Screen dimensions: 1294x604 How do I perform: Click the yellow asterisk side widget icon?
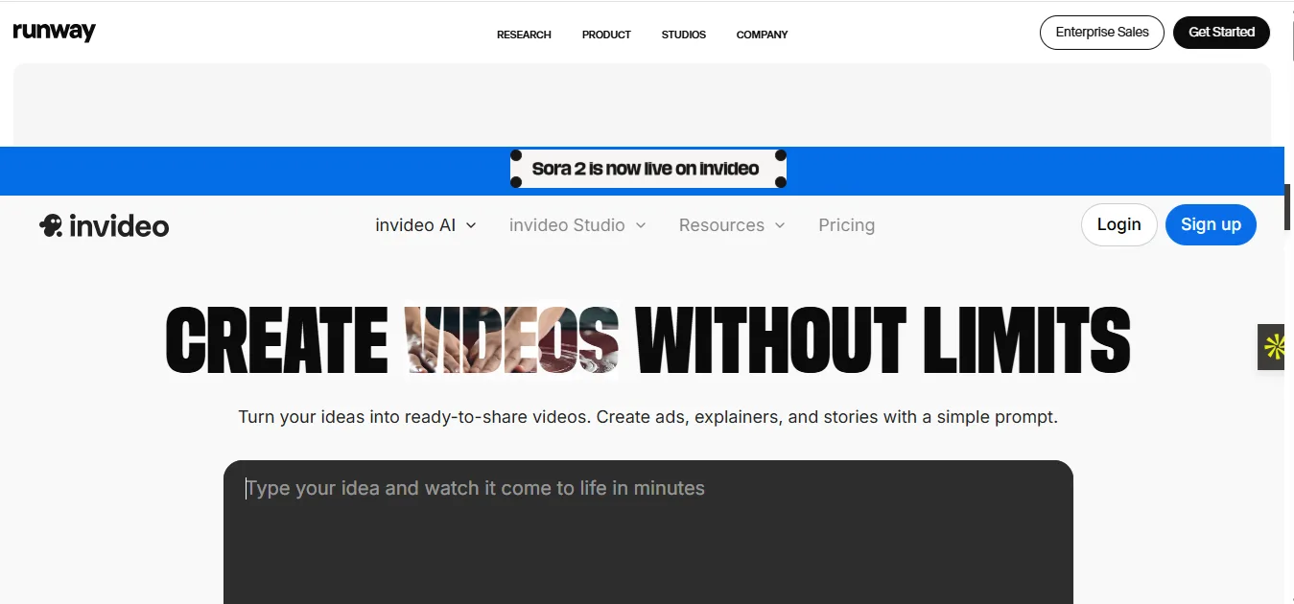point(1272,347)
